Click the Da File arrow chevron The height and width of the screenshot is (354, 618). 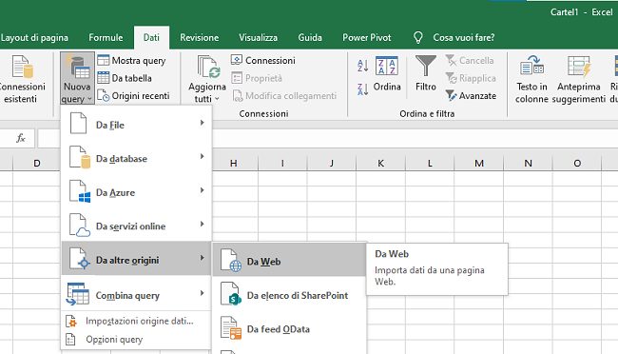(x=202, y=123)
